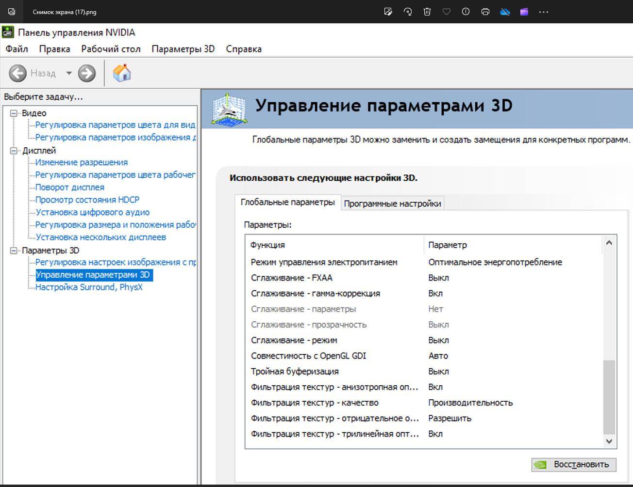Open the Просмотр состояния HDCP link
This screenshot has width=633, height=487.
coord(87,200)
